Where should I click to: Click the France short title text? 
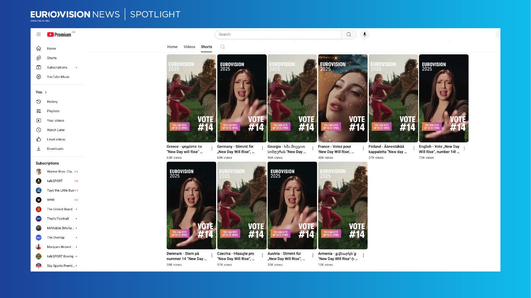tap(336, 149)
